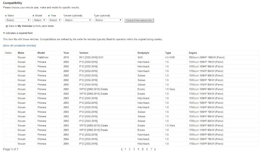Click the Engine column header

(193, 53)
